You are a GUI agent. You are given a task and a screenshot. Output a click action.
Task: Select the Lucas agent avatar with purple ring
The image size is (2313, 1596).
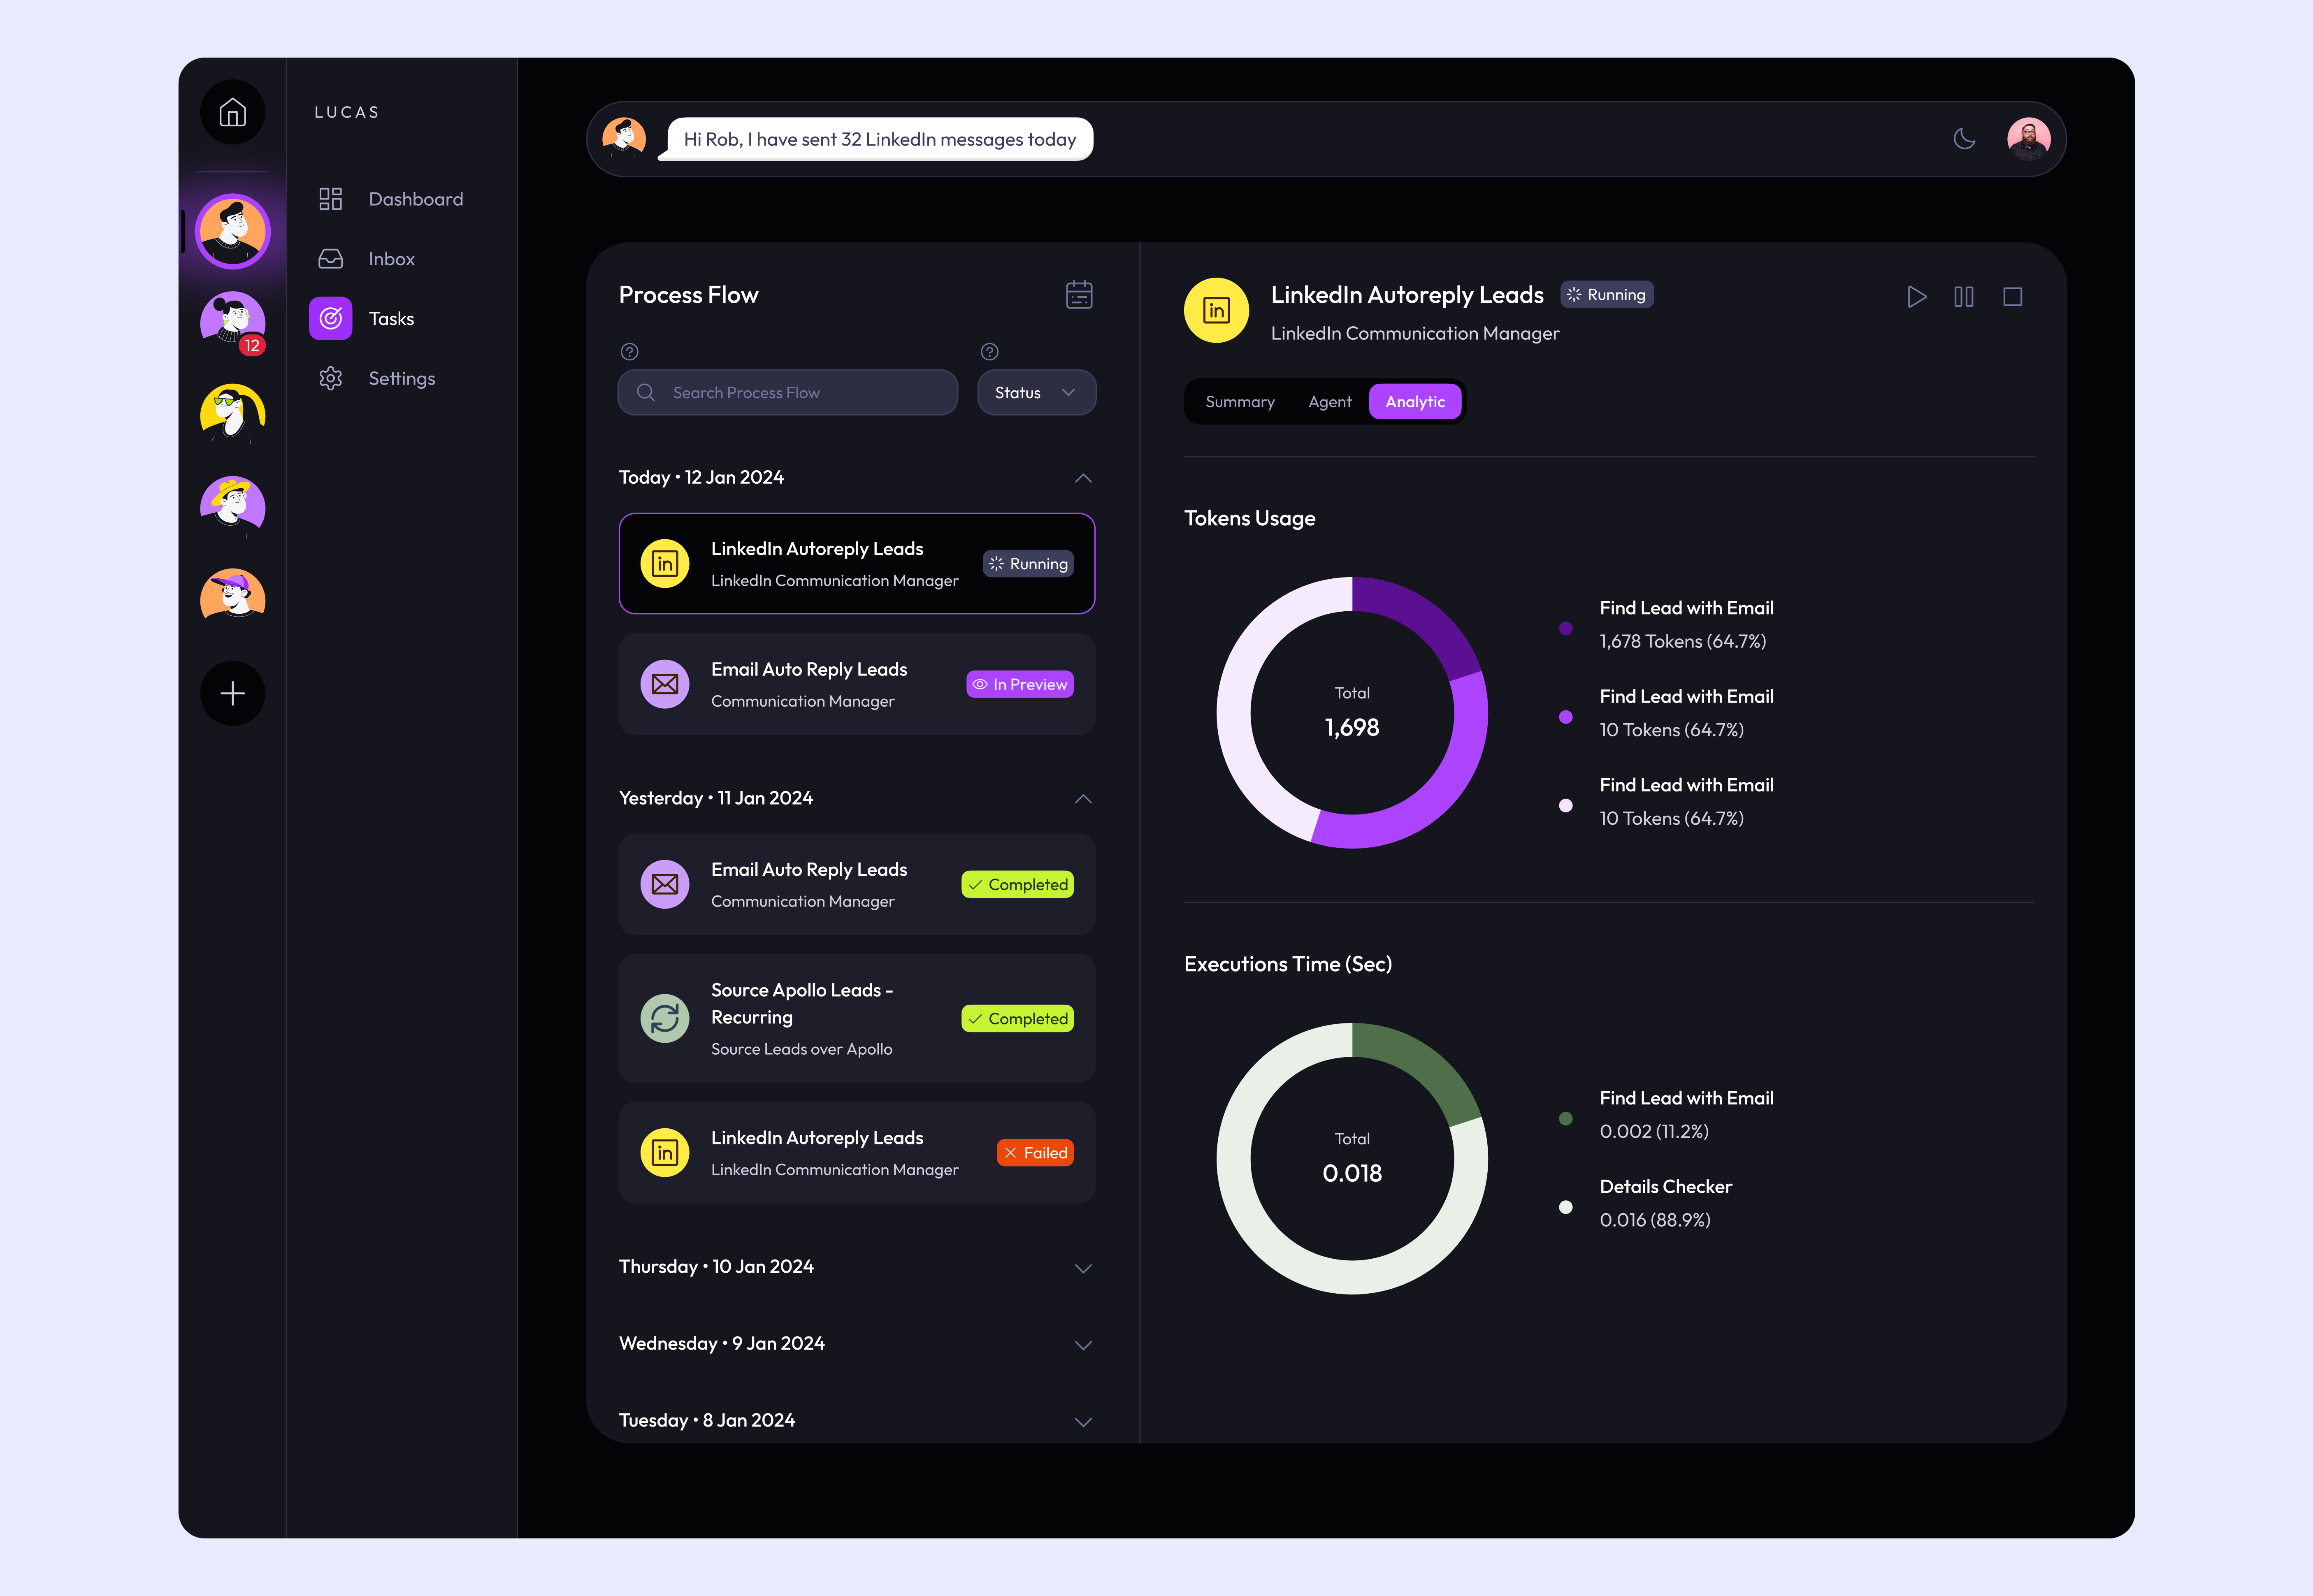click(x=232, y=231)
